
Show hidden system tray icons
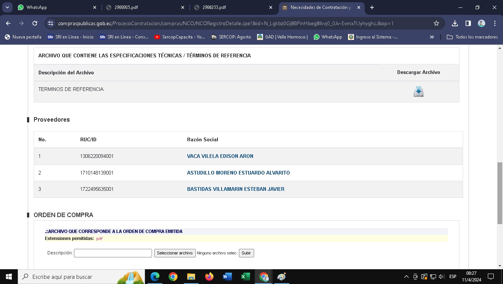click(x=406, y=277)
